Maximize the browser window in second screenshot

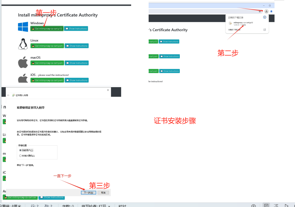(x=270, y=5)
